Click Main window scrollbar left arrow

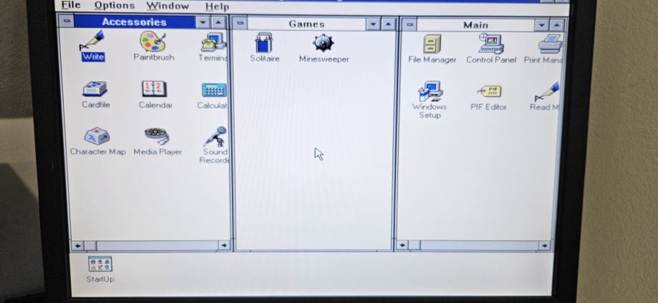(402, 245)
